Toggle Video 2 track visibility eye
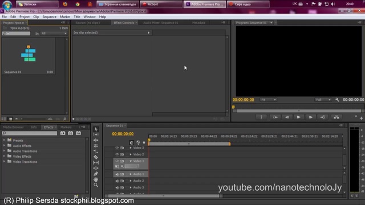The height and width of the screenshot is (205, 365). (117, 154)
